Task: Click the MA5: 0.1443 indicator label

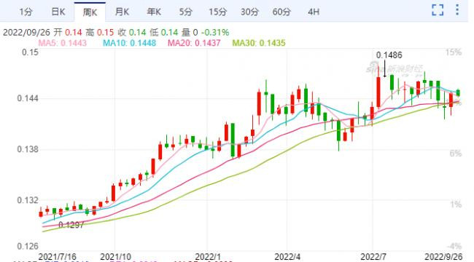Action: 63,43
